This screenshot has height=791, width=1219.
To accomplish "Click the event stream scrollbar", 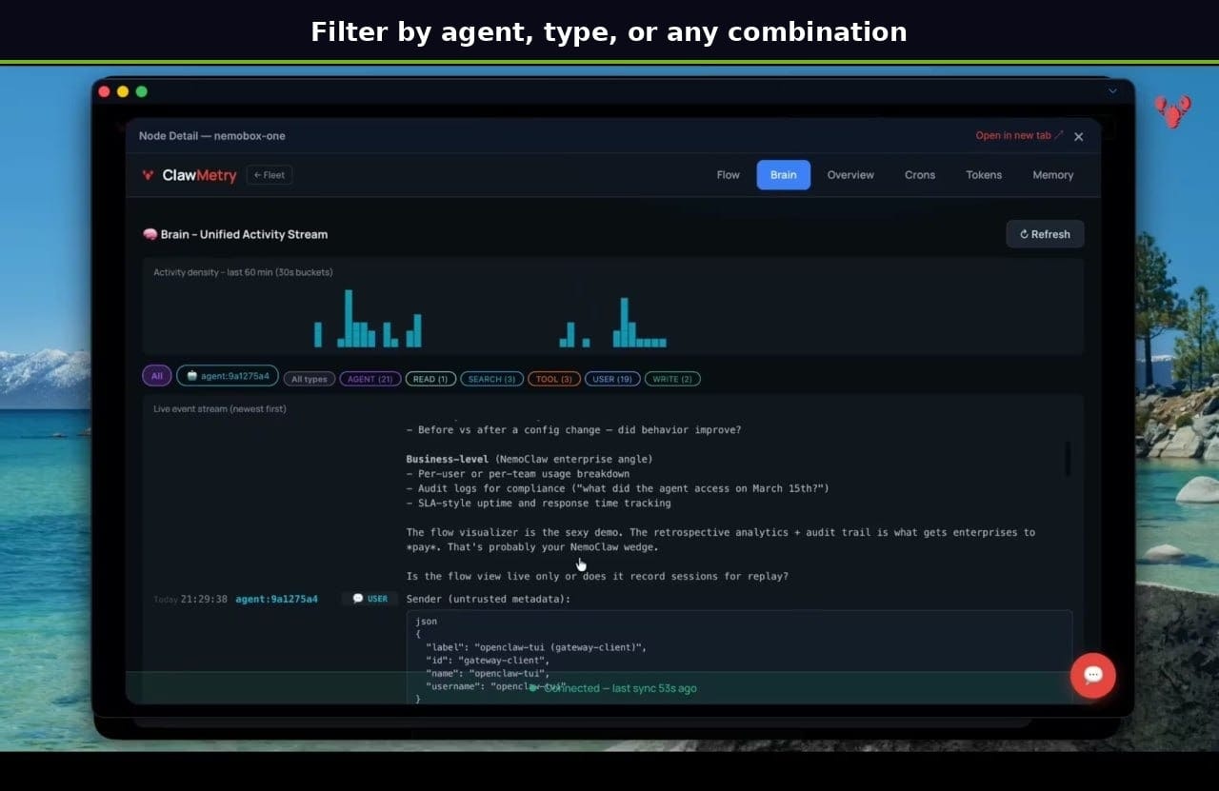I will point(1068,459).
